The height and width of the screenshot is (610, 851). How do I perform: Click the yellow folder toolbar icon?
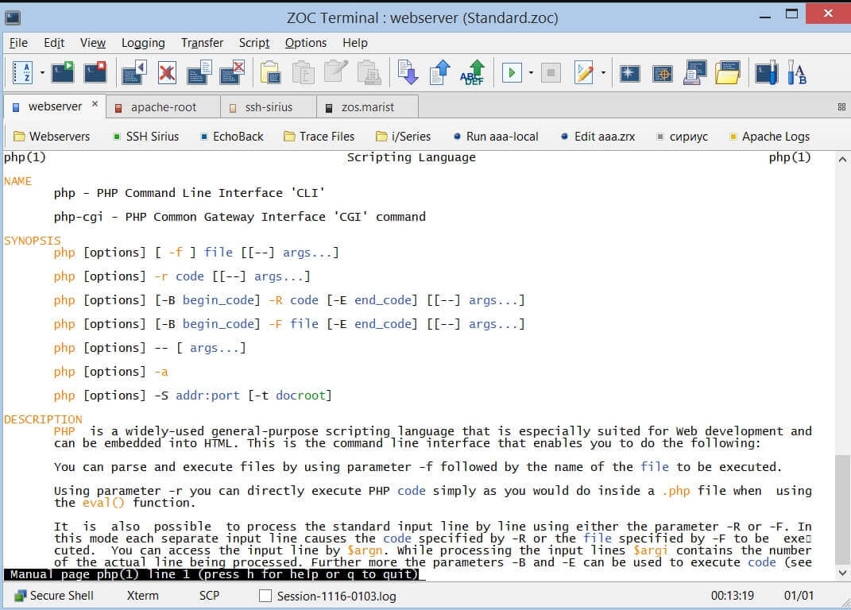pyautogui.click(x=728, y=73)
